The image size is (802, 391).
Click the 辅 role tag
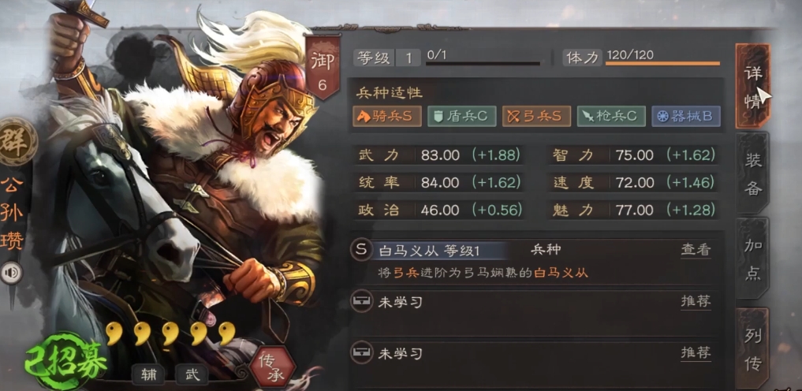pos(148,374)
